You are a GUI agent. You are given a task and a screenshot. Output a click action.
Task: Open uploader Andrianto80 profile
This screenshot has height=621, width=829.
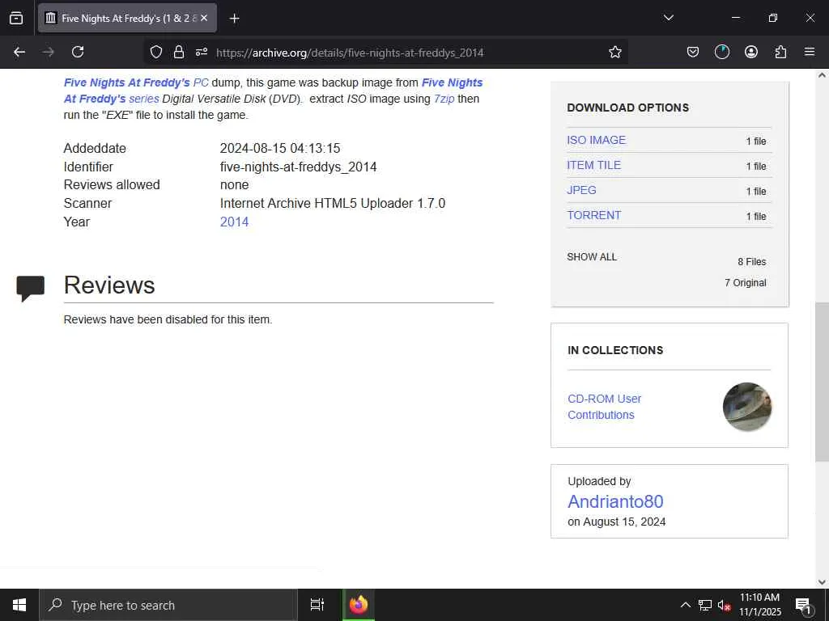(615, 501)
